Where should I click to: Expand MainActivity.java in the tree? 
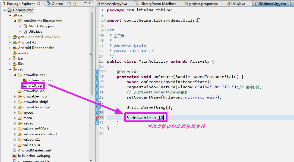click(20, 26)
